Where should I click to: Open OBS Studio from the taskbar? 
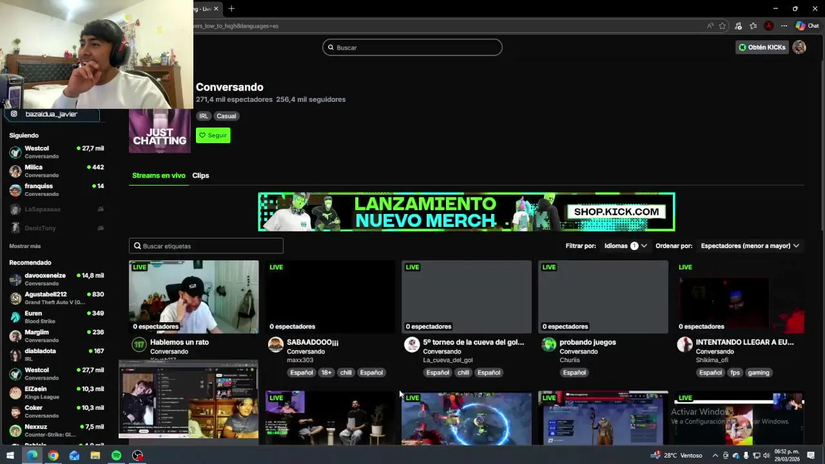click(137, 456)
